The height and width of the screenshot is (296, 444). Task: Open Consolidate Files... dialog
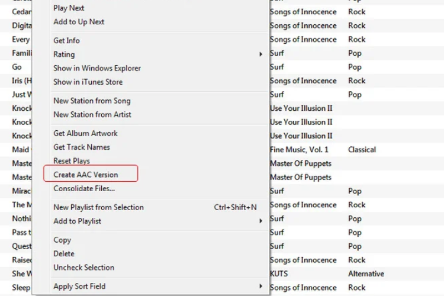(x=84, y=189)
